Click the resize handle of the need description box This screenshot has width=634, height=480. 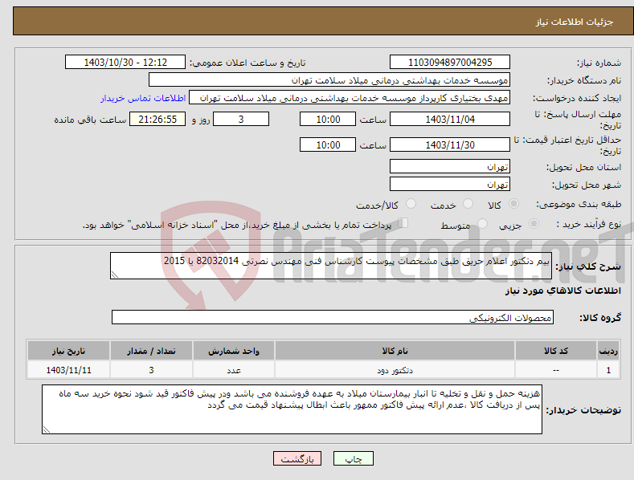(115, 275)
